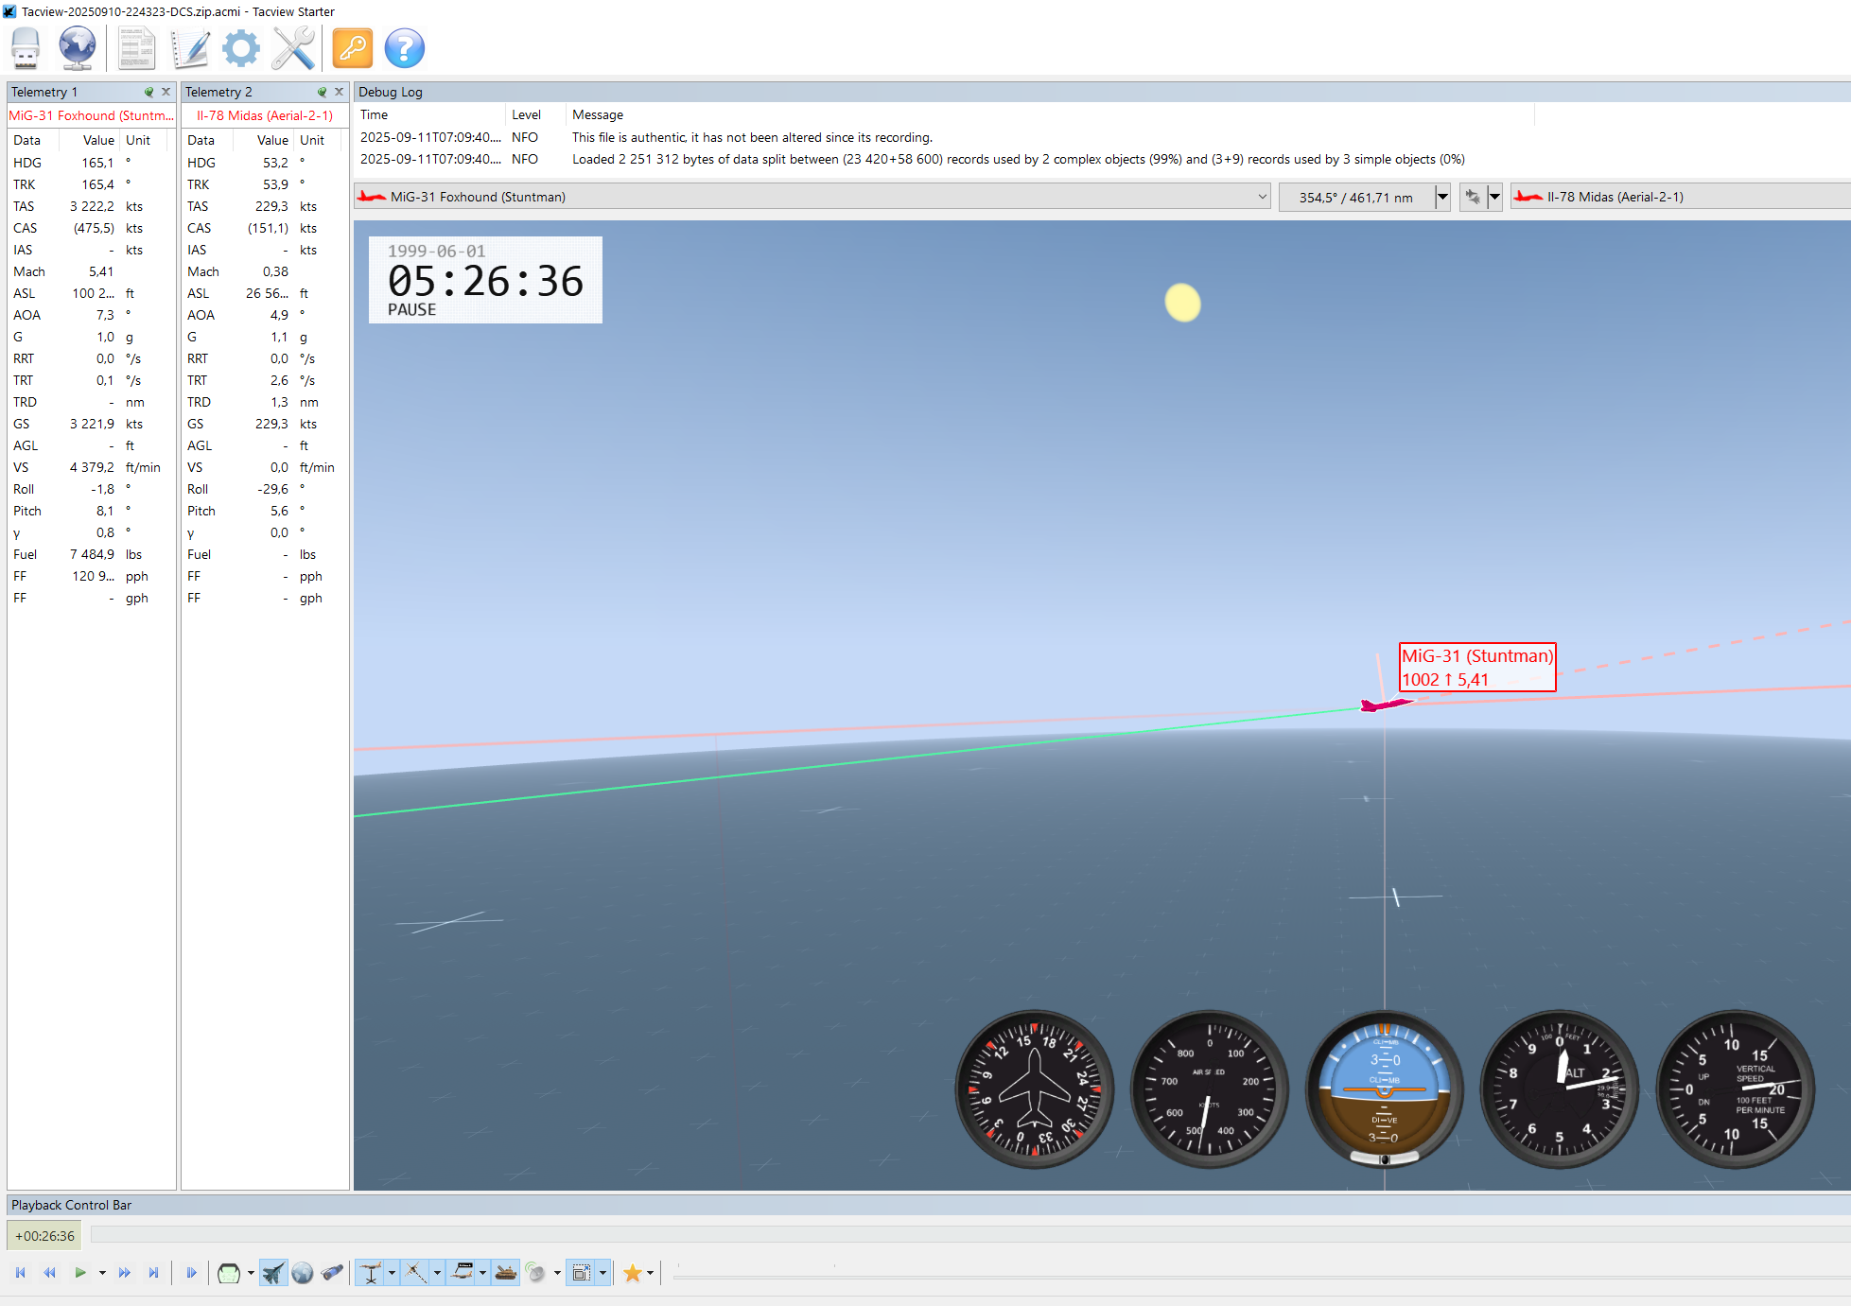Open the star bookmarks dropdown arrow
This screenshot has width=1851, height=1306.
[651, 1273]
